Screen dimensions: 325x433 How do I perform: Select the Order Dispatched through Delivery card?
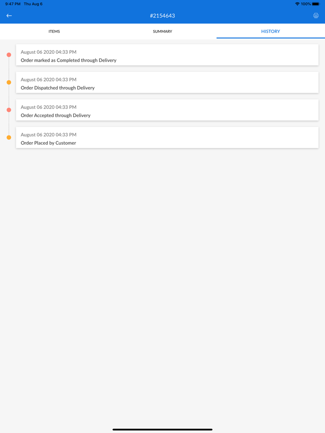[167, 83]
